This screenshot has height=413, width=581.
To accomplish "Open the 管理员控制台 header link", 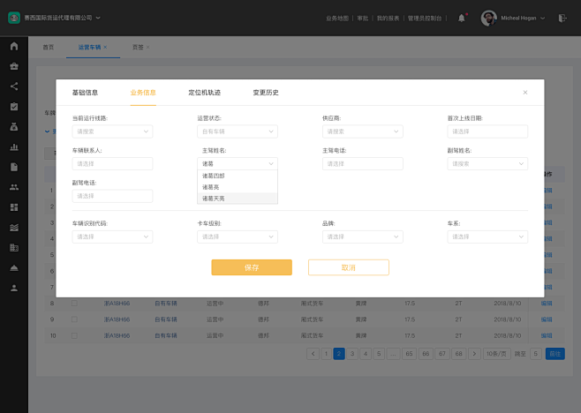I will (x=425, y=19).
